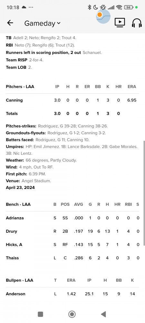Tap the back arrow icon
The height and width of the screenshot is (323, 145).
[x=10, y=23]
